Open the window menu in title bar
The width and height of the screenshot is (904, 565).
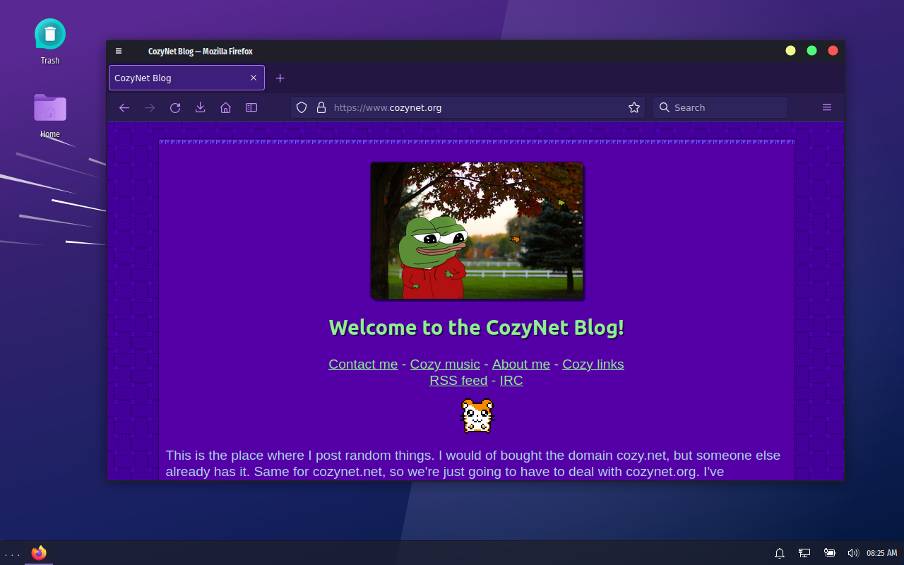[x=119, y=51]
